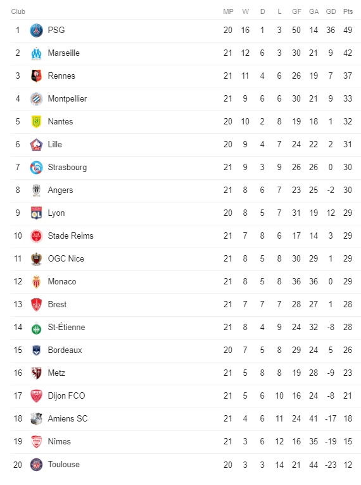
Task: Open the OGC Nice team link
Action: 66,258
